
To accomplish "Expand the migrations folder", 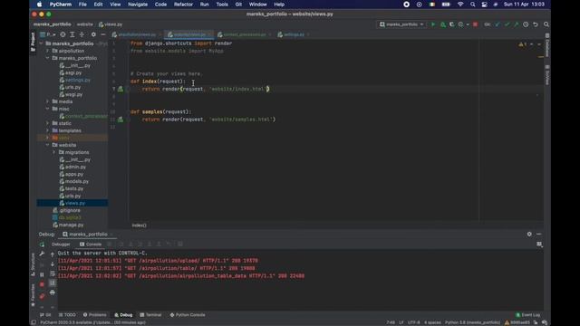I will coord(54,152).
